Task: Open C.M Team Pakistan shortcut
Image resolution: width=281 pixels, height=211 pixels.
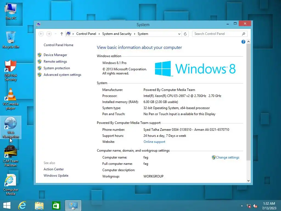Action: point(11,156)
